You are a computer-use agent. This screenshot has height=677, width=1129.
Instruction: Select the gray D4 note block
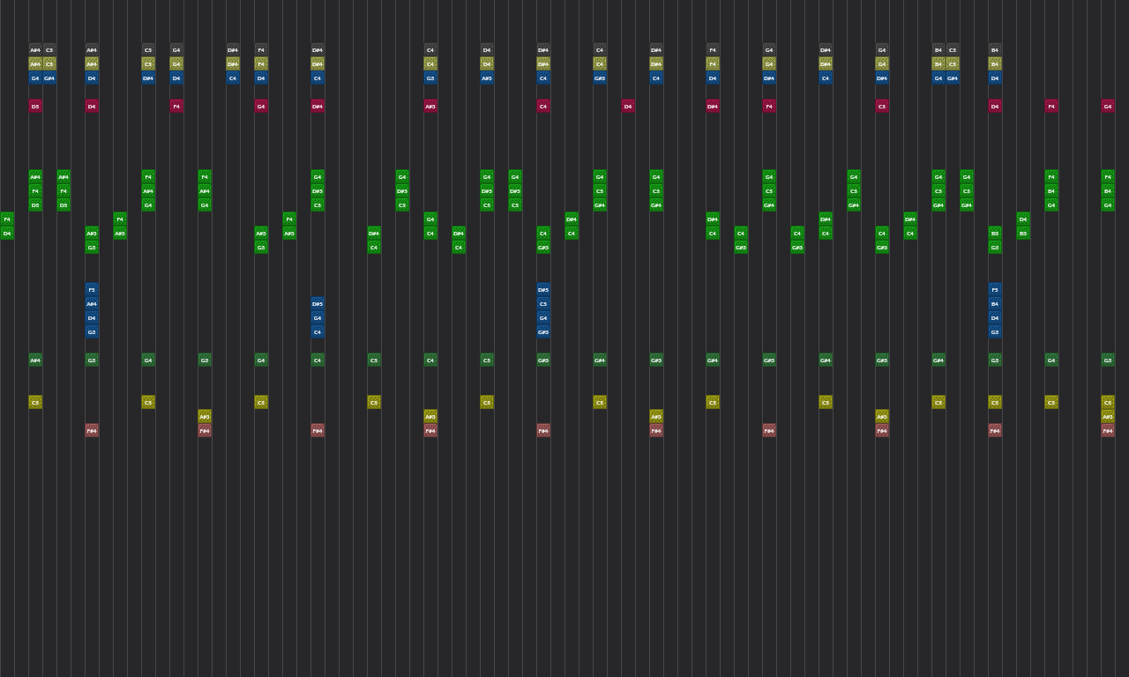[x=487, y=50]
